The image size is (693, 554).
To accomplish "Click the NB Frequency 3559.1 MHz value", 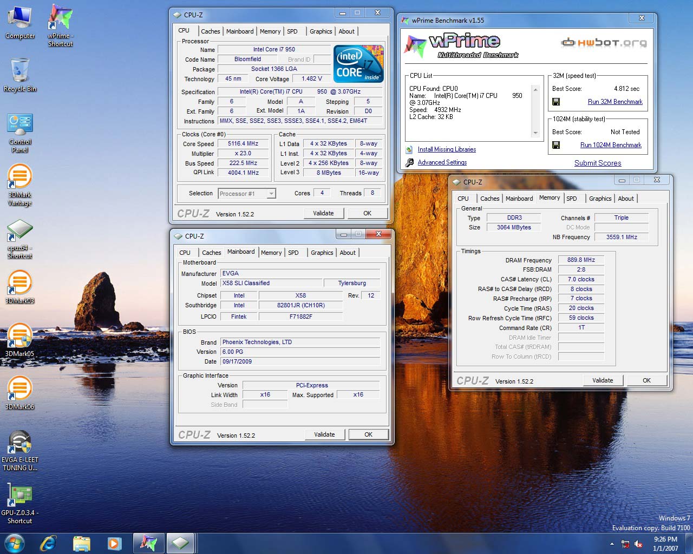I will coord(622,238).
